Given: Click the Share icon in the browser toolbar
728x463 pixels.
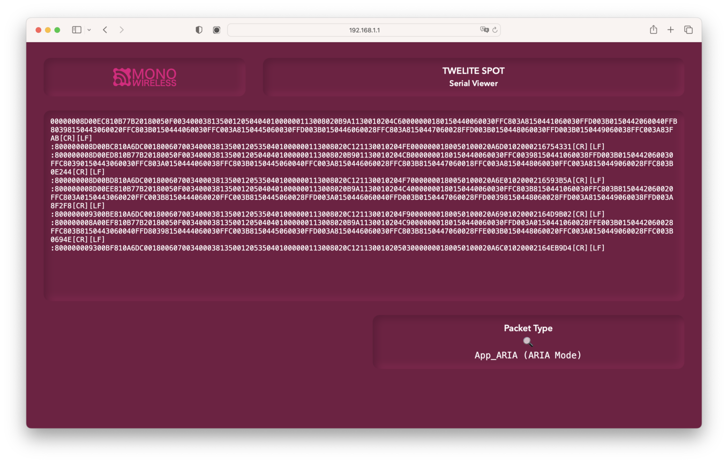Looking at the screenshot, I should coord(654,29).
